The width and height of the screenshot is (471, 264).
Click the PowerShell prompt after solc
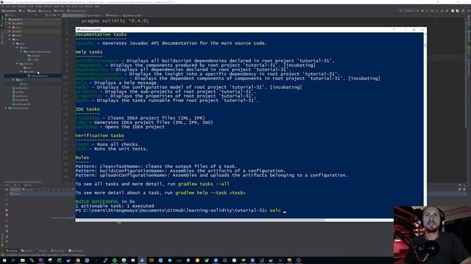(x=284, y=210)
